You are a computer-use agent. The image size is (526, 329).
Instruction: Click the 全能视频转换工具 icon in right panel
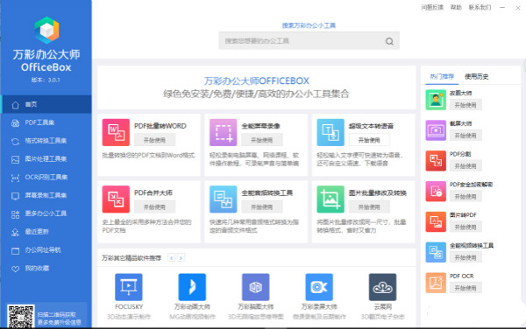436,252
